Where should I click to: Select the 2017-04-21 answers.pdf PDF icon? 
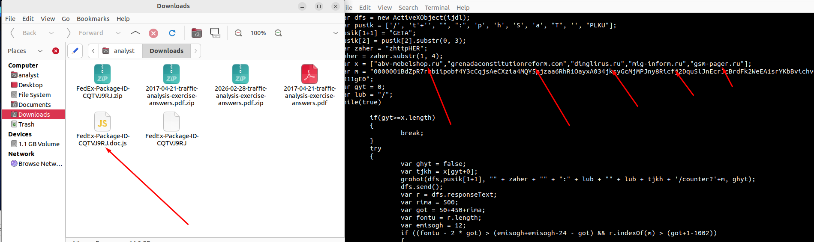pyautogui.click(x=309, y=74)
